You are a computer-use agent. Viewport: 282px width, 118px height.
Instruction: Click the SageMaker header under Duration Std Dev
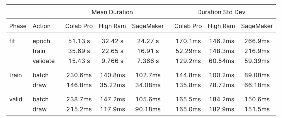click(x=257, y=26)
